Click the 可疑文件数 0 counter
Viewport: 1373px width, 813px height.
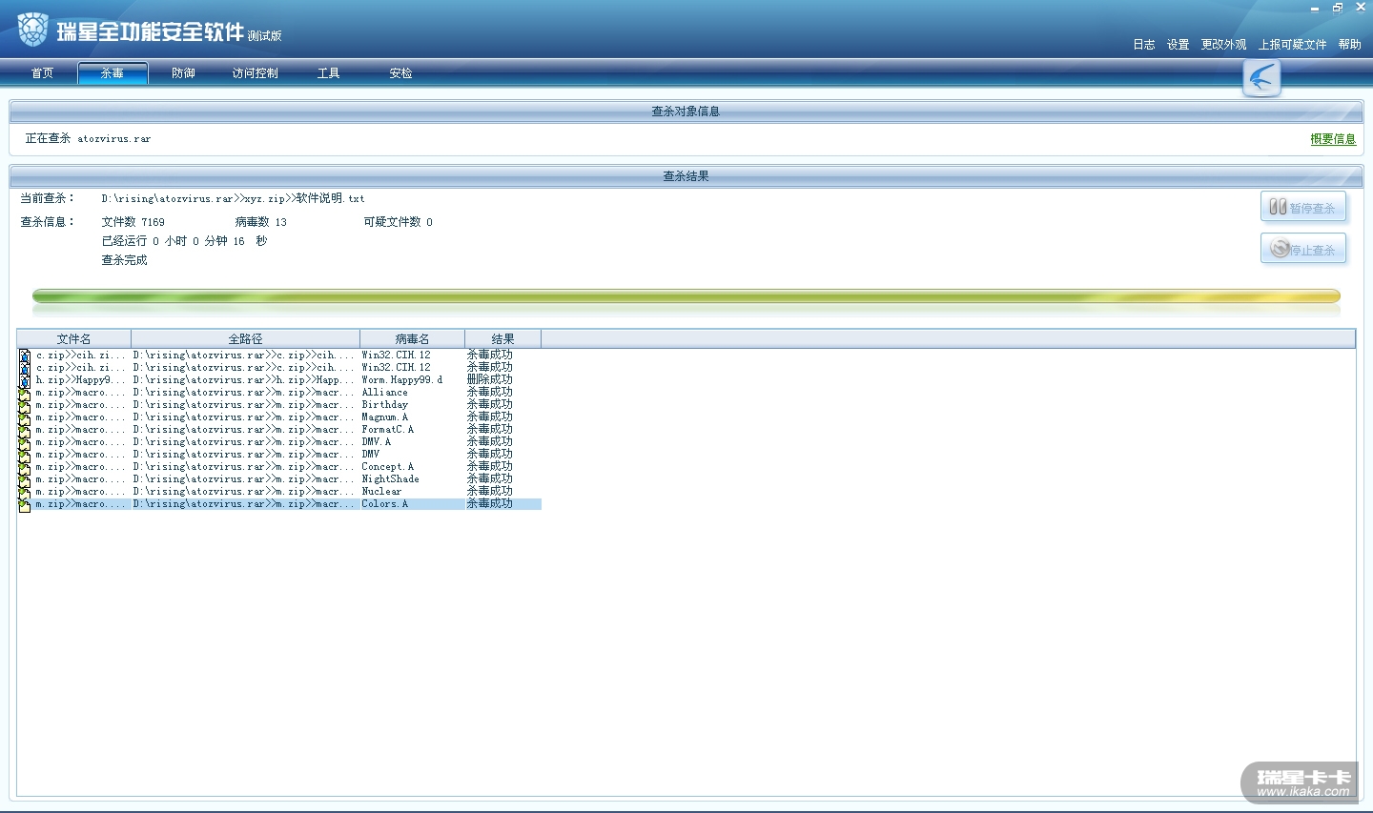pyautogui.click(x=399, y=222)
